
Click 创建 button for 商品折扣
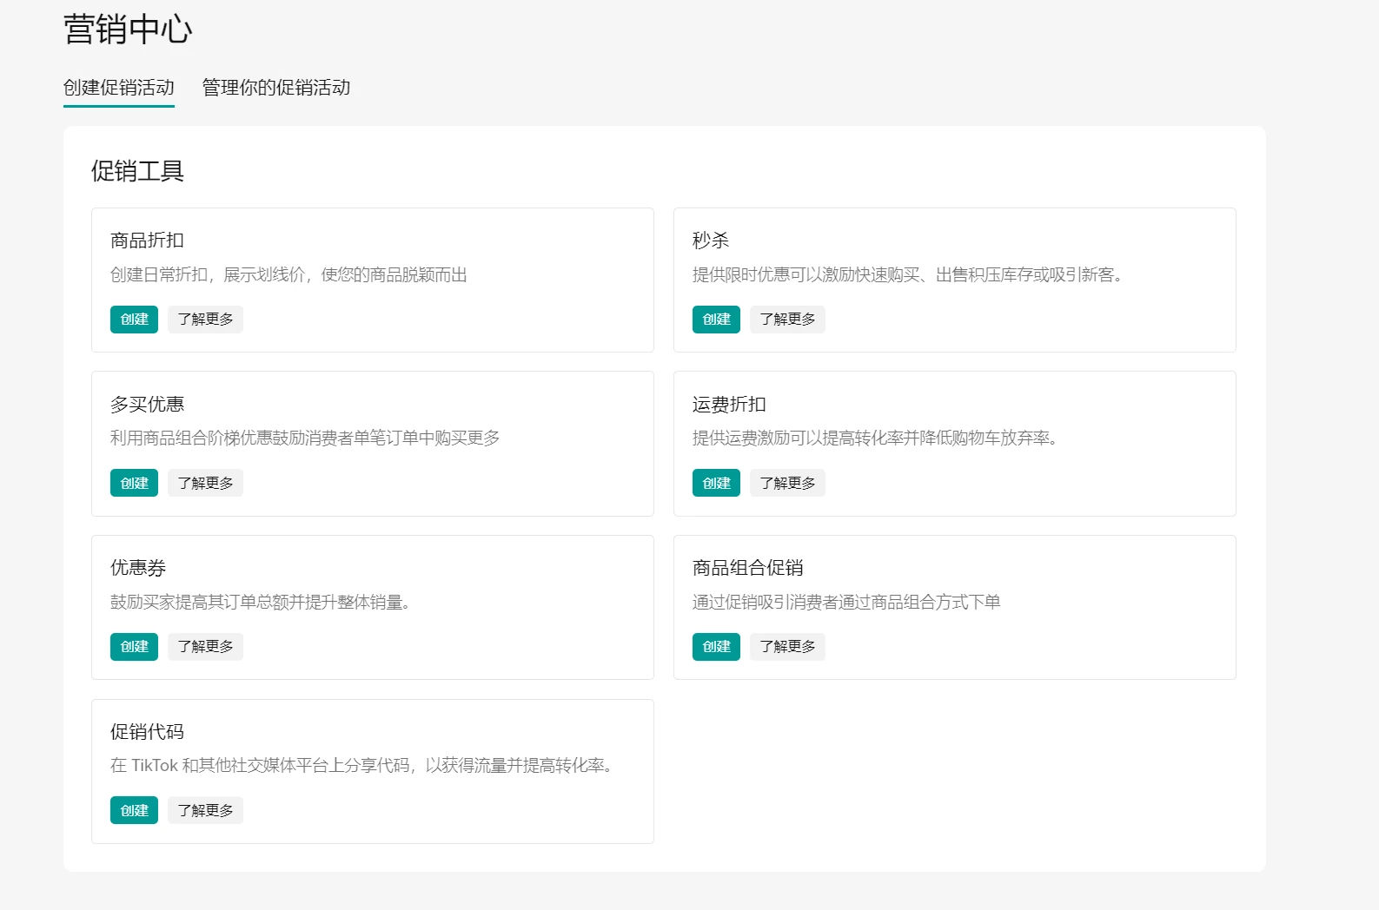134,320
